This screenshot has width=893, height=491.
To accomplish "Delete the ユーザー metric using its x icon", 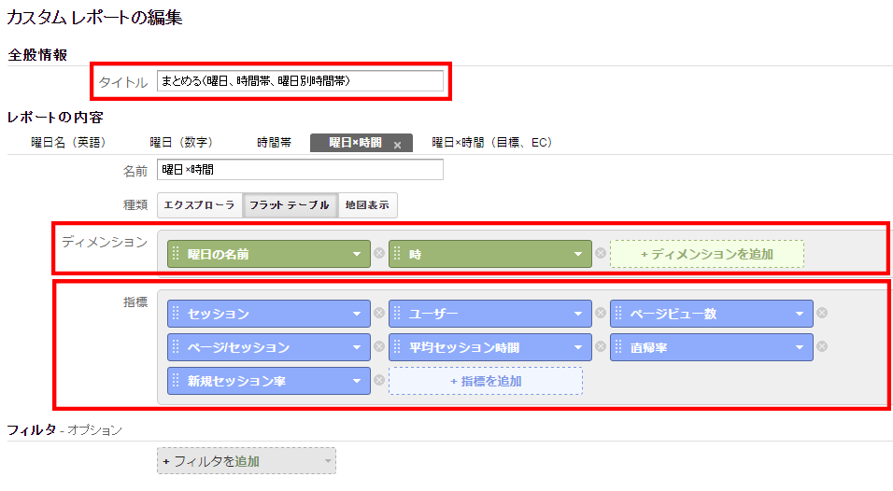I will point(600,314).
